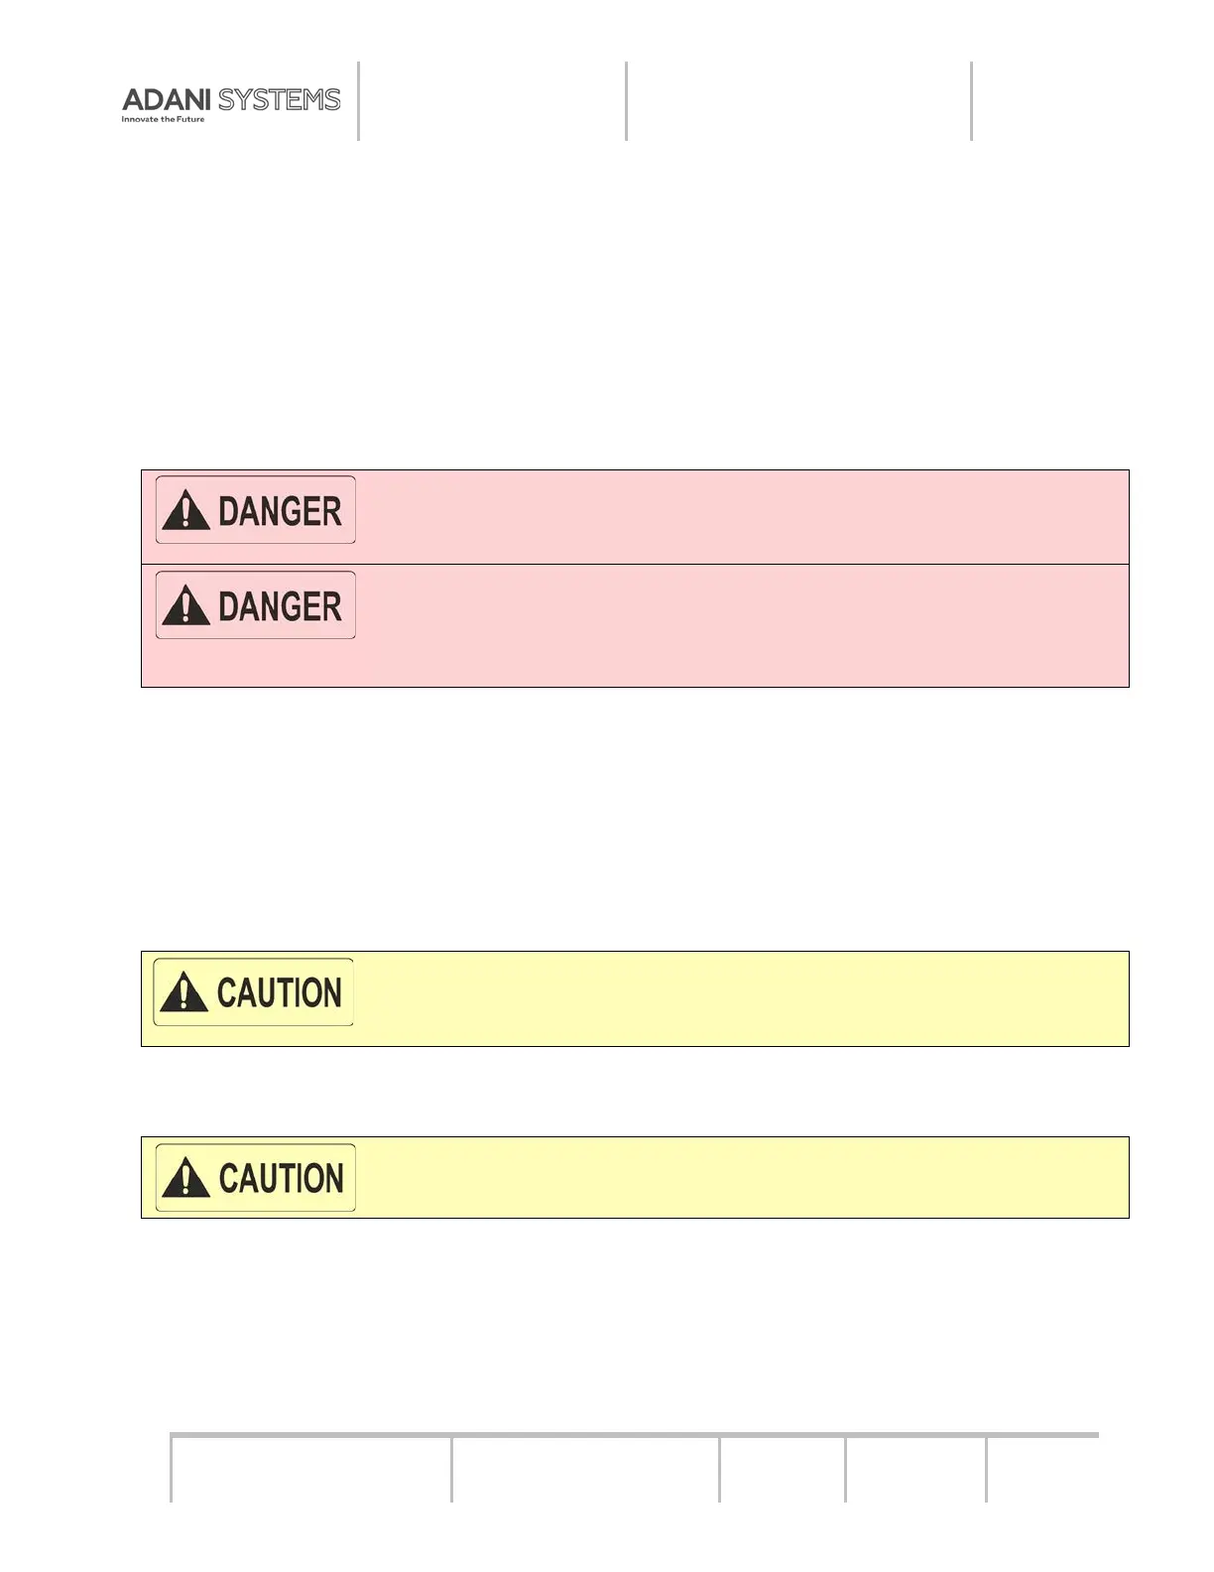Click the widest empty header cell
The height and width of the screenshot is (1572, 1214).
pos(798,101)
